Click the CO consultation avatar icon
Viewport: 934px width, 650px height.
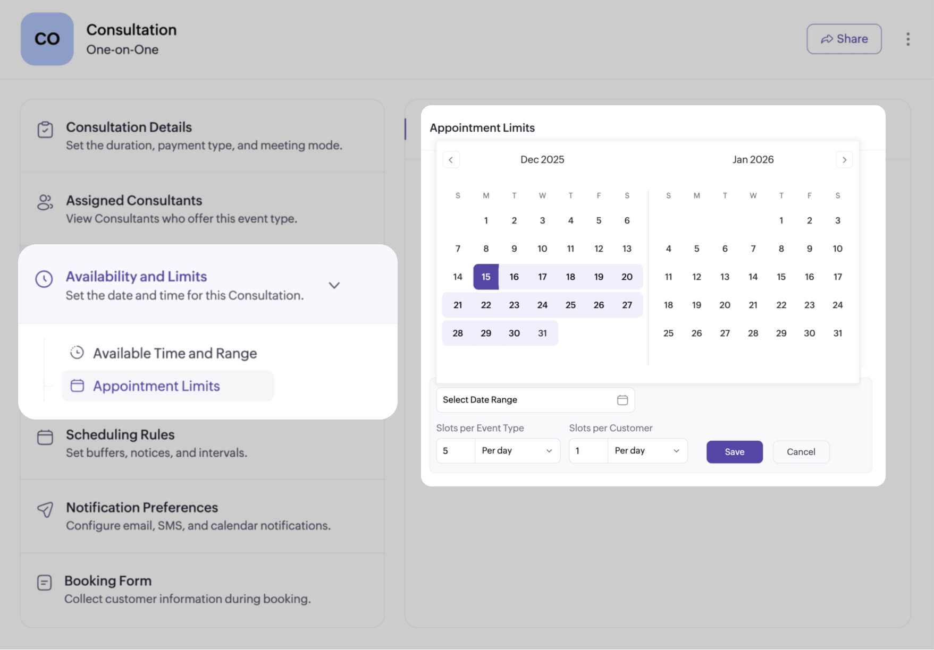(x=47, y=39)
